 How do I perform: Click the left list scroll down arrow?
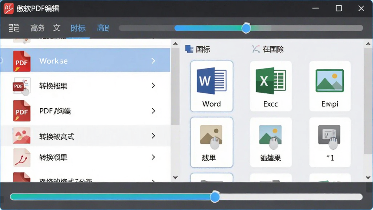coord(175,178)
